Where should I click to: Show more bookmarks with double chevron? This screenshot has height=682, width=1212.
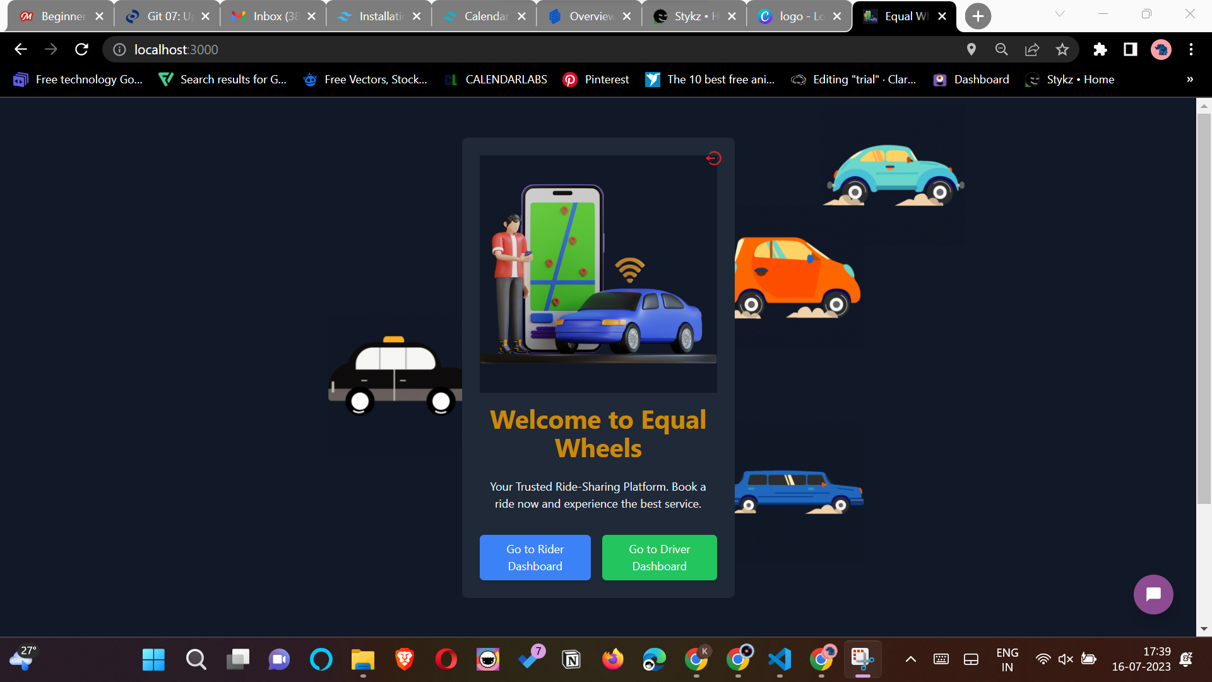coord(1190,80)
